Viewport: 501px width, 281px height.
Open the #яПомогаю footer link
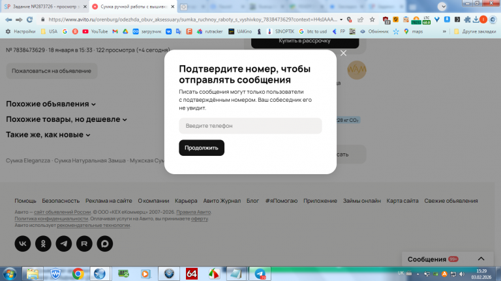tap(281, 201)
